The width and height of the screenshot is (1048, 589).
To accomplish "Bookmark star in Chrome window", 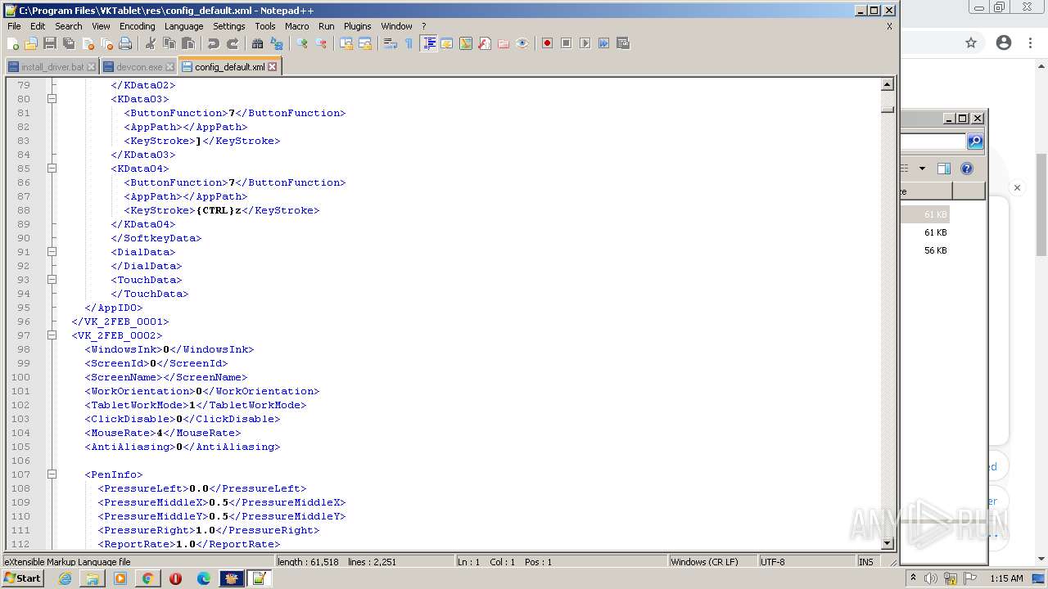I will (971, 43).
